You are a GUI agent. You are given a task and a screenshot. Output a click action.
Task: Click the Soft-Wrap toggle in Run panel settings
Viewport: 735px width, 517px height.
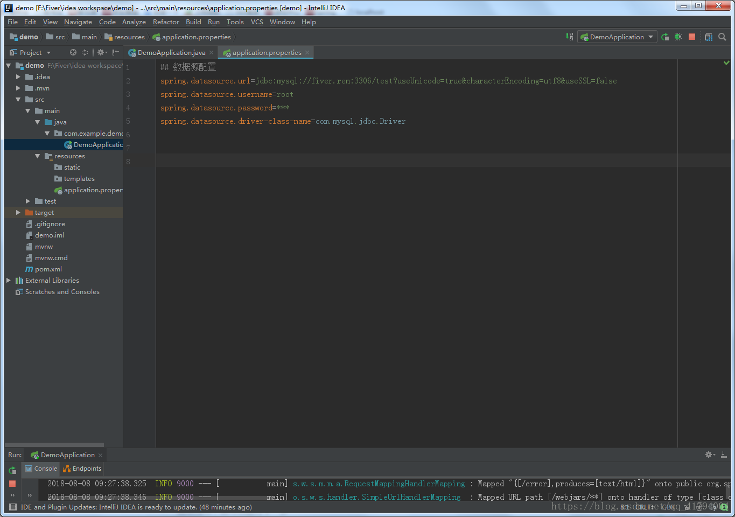tap(710, 455)
